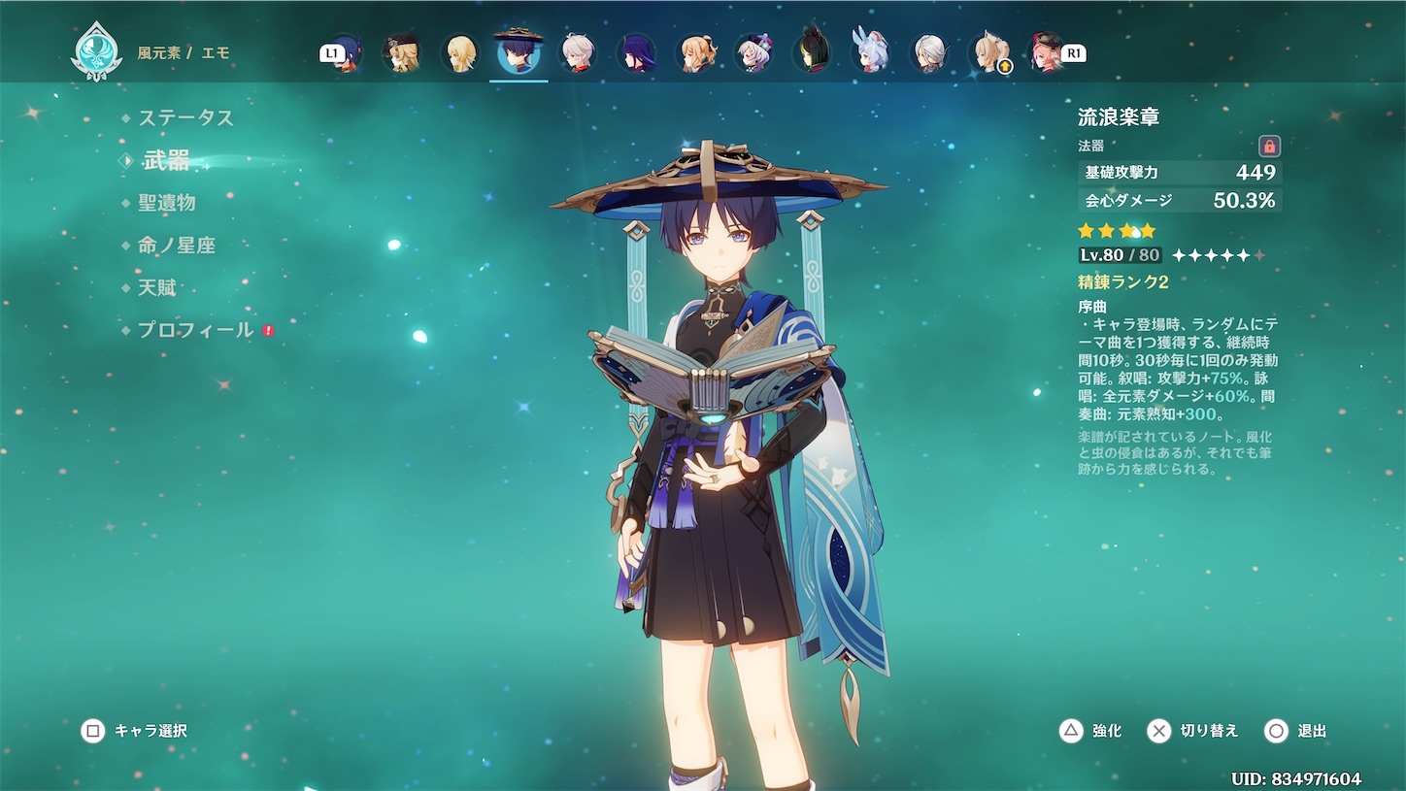Go to the 命ノ星座 menu
The width and height of the screenshot is (1406, 791).
point(176,246)
